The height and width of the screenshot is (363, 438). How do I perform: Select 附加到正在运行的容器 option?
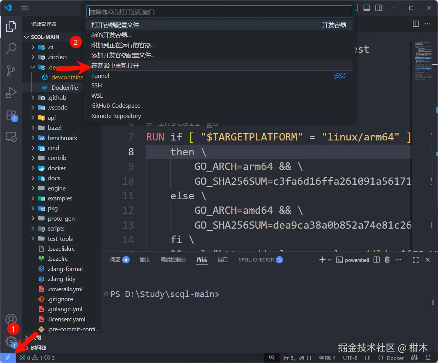(219, 45)
